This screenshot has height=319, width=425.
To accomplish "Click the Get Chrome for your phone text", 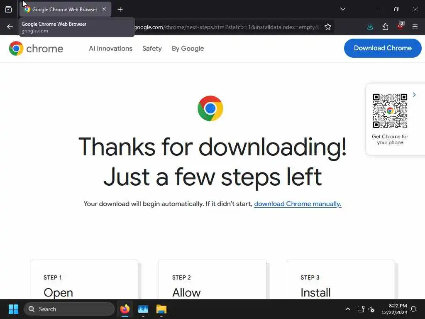I will pos(390,140).
